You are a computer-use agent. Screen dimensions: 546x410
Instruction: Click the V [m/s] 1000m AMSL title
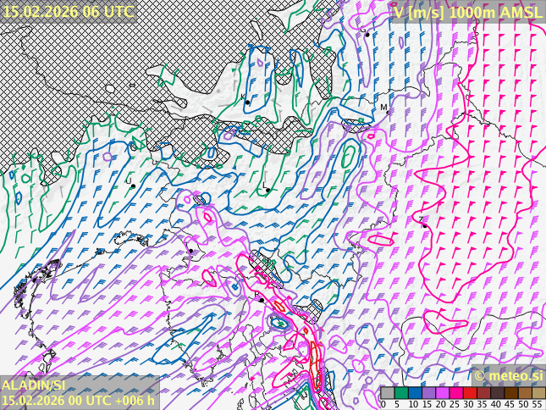467,12
